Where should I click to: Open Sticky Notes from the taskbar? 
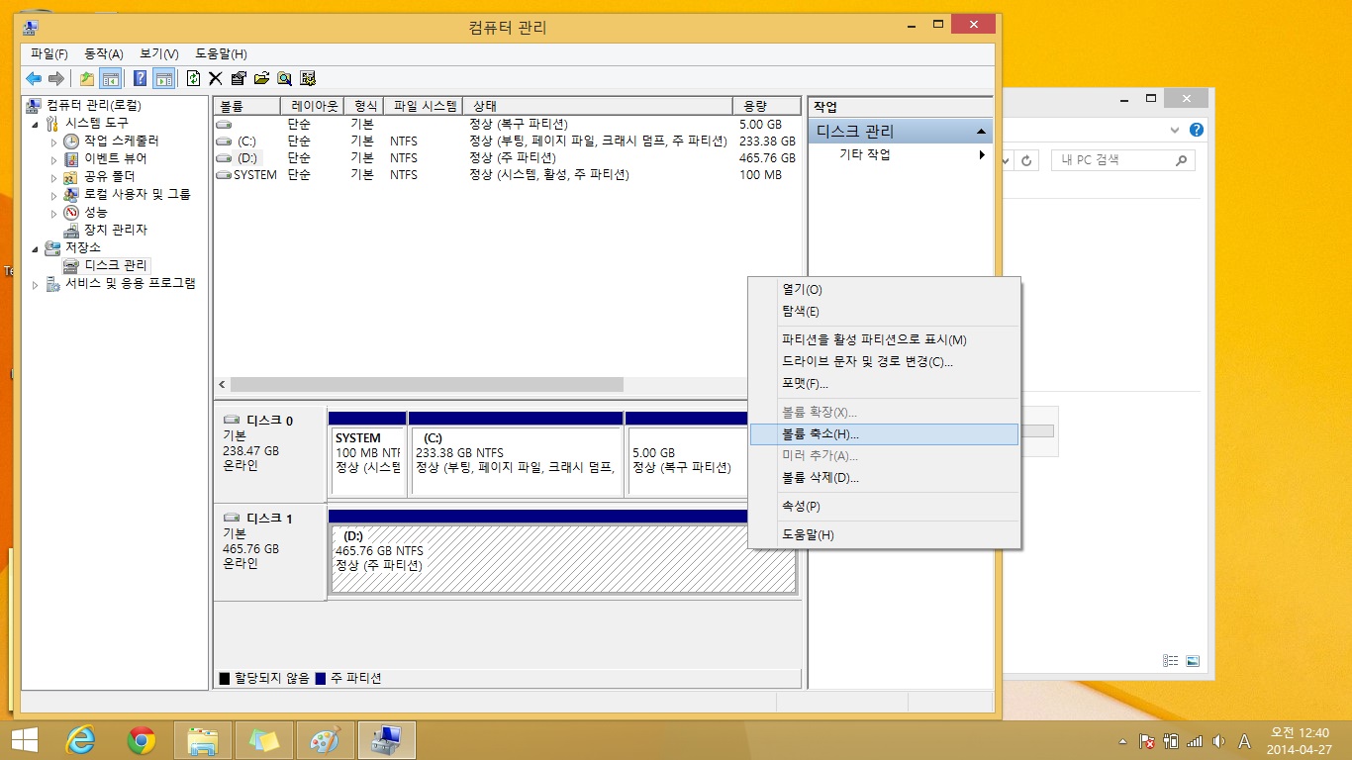click(264, 739)
